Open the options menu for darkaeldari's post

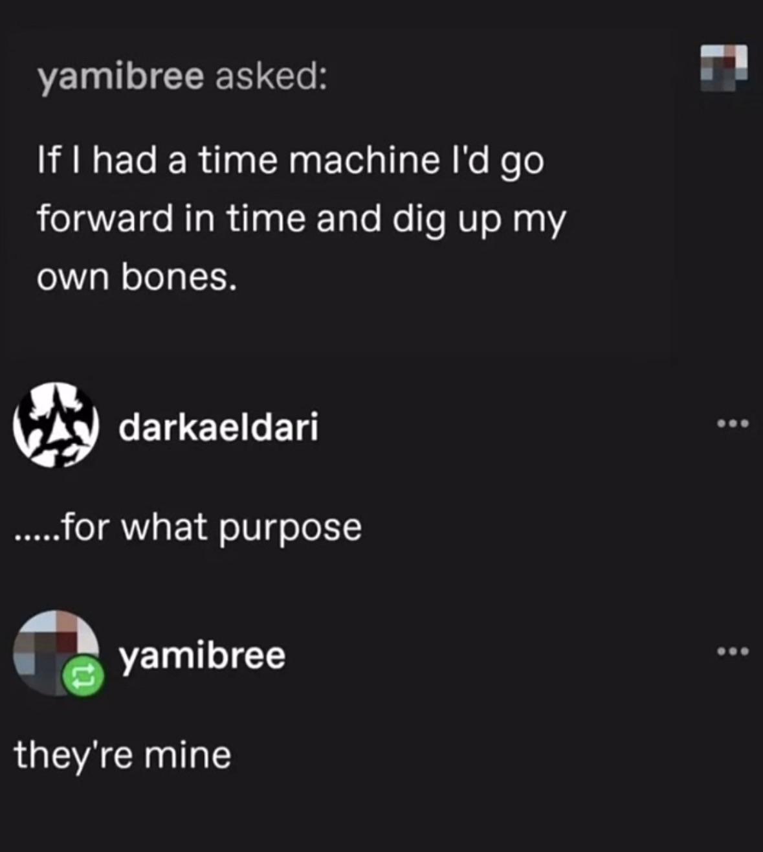pyautogui.click(x=733, y=424)
